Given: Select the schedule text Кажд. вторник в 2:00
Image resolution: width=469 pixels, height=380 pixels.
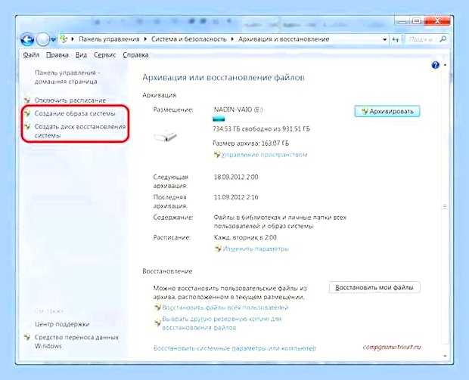Looking at the screenshot, I should coord(245,238).
